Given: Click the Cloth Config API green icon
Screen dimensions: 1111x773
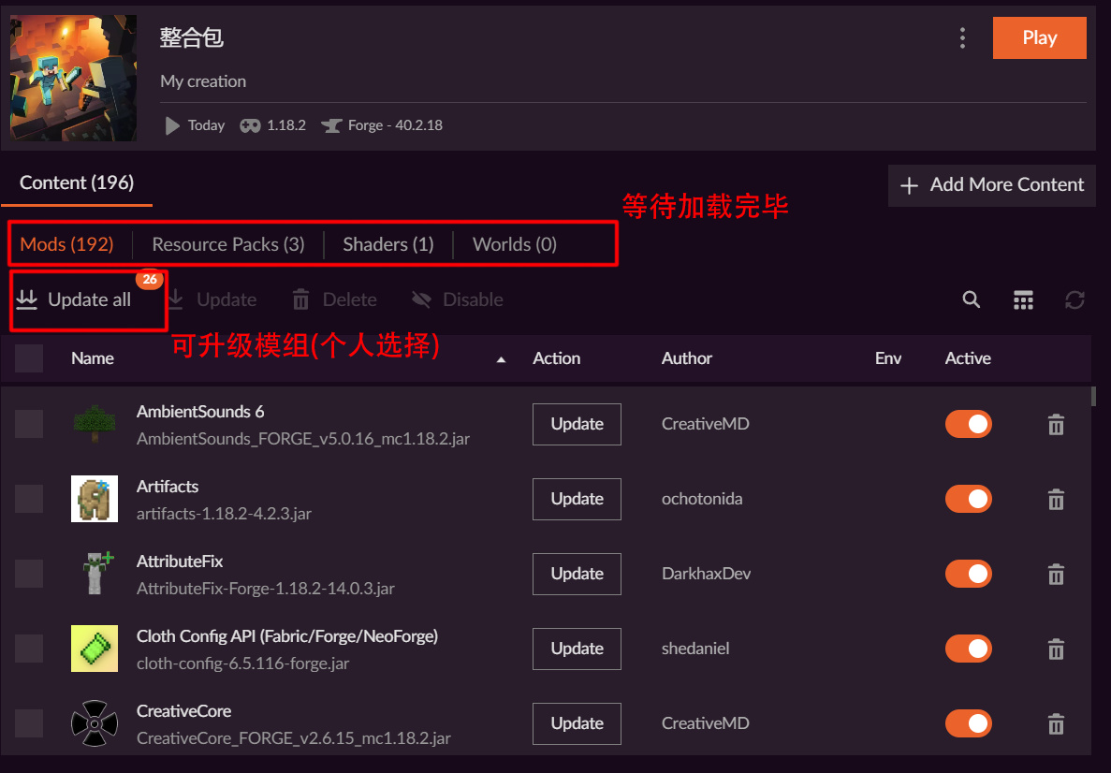Looking at the screenshot, I should click(x=95, y=649).
